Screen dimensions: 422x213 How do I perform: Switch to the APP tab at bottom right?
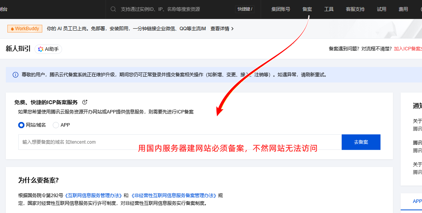click(417, 201)
